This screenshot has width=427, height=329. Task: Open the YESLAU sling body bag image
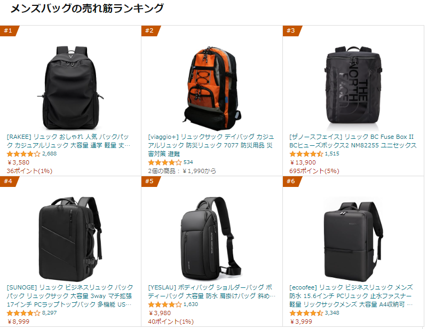(x=211, y=239)
